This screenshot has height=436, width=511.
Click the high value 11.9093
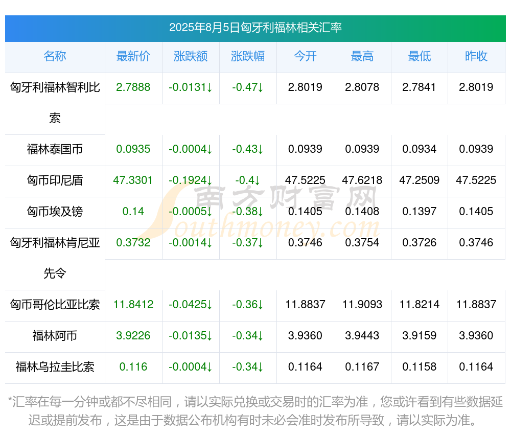pyautogui.click(x=362, y=304)
